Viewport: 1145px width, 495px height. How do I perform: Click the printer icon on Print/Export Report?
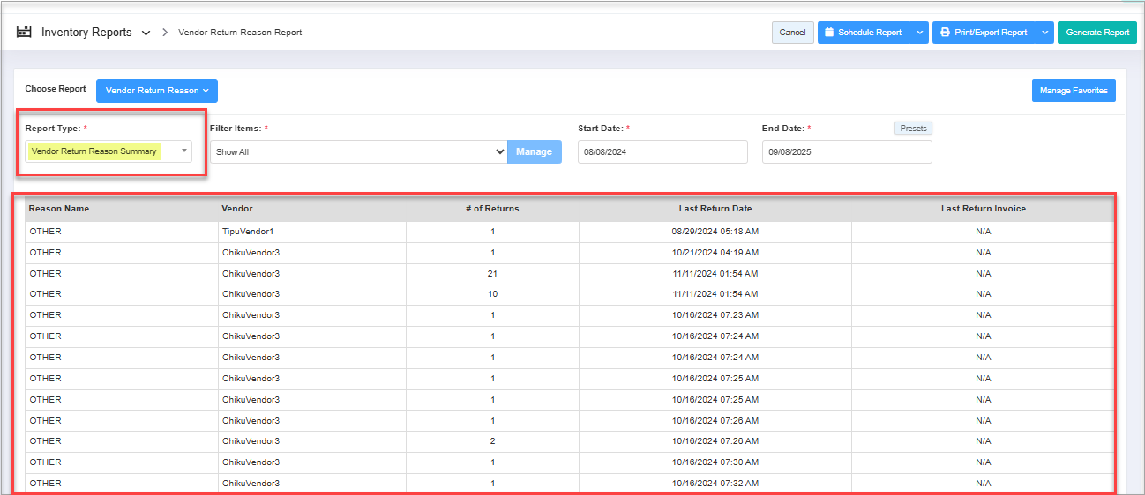(x=945, y=33)
